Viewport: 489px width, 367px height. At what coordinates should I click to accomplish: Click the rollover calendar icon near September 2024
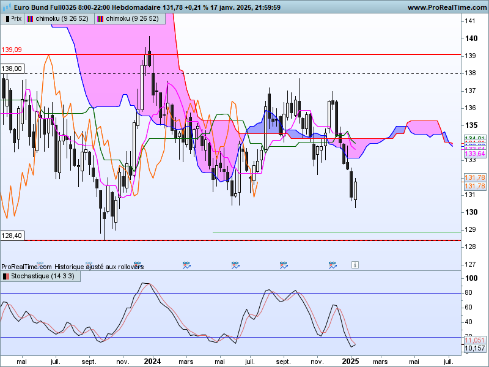click(284, 265)
